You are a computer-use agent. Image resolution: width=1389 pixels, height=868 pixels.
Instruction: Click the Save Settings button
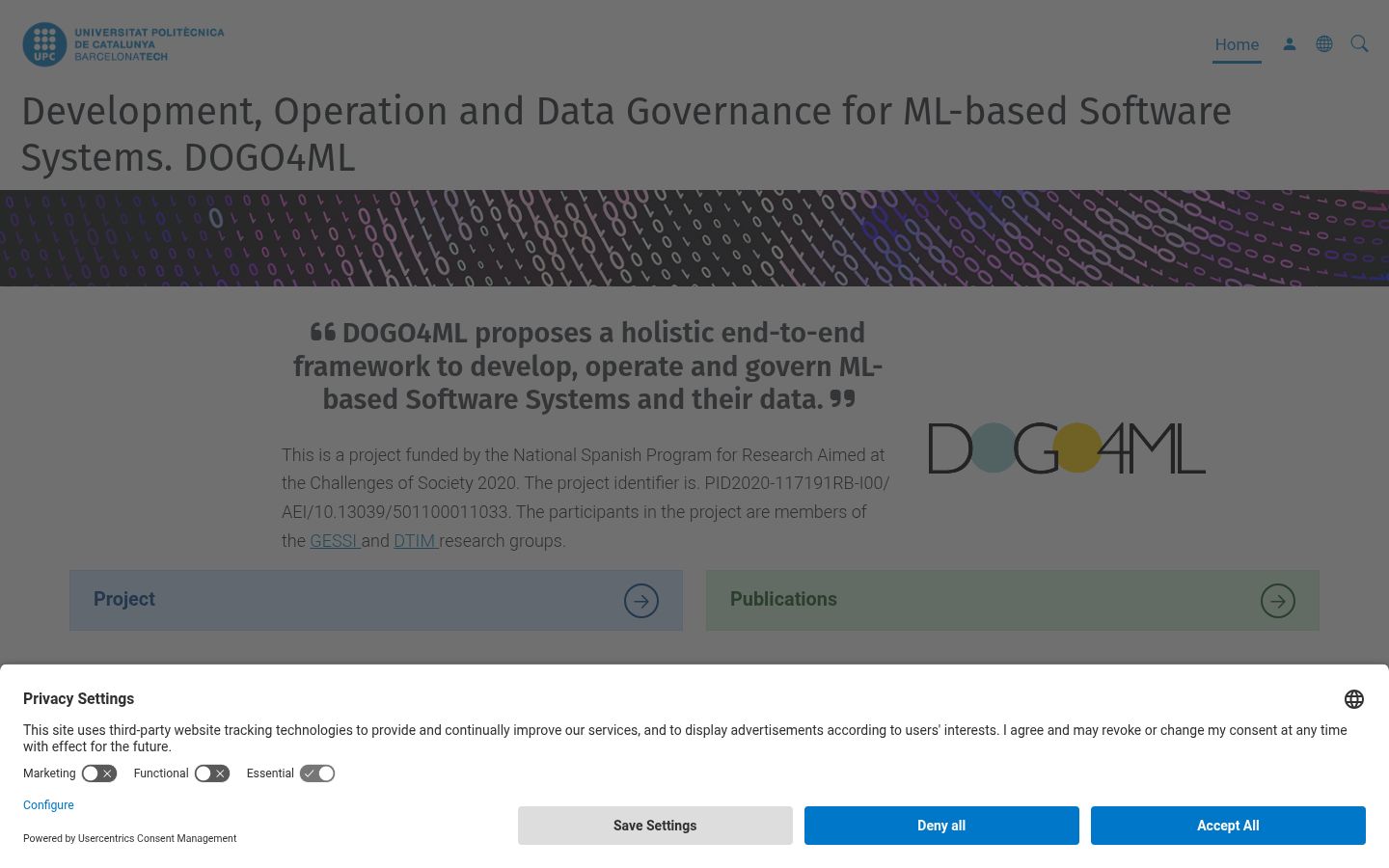655,826
